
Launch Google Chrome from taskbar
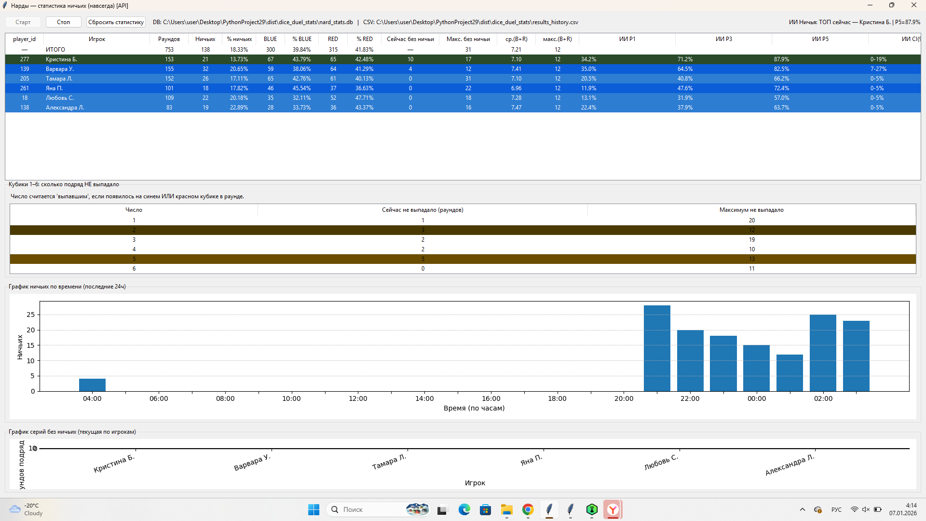point(528,509)
